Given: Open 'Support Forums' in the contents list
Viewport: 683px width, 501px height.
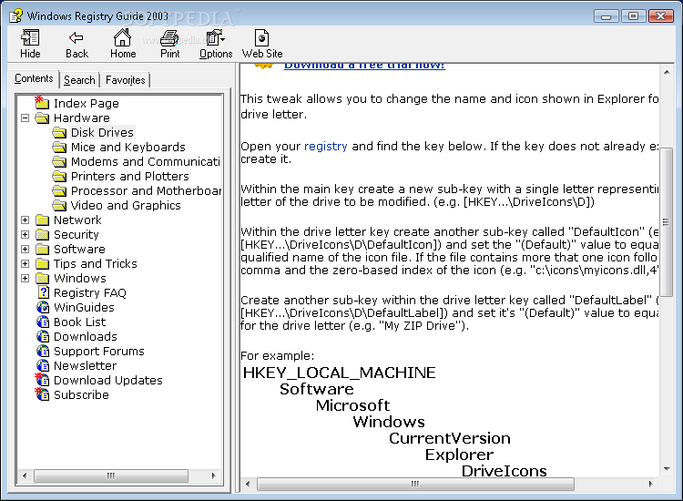Looking at the screenshot, I should (x=99, y=351).
